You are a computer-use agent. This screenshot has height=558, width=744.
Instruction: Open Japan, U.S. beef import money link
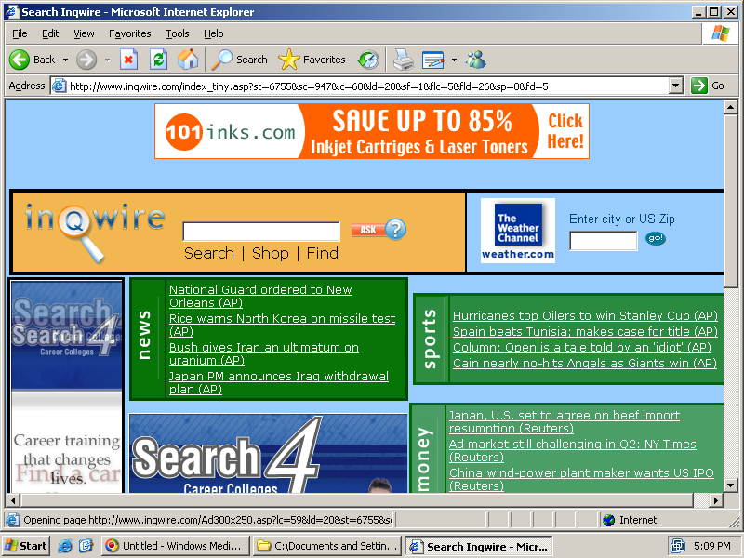(x=565, y=422)
